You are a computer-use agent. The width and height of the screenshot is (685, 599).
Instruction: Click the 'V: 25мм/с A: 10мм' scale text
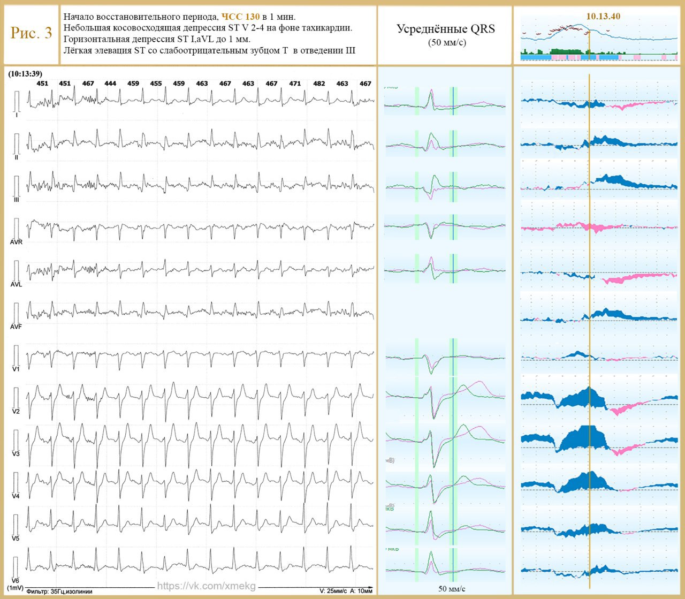pyautogui.click(x=346, y=592)
